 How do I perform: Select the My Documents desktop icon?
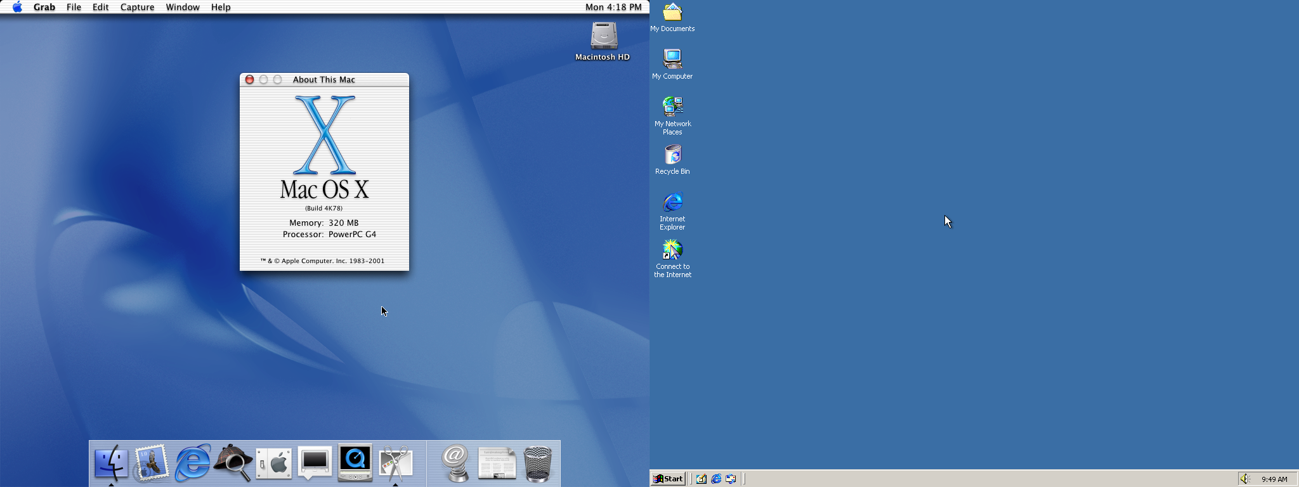(x=672, y=18)
